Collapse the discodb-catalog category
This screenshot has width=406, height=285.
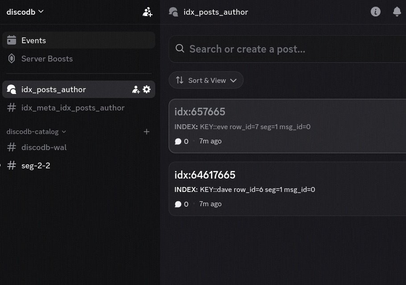pyautogui.click(x=36, y=132)
